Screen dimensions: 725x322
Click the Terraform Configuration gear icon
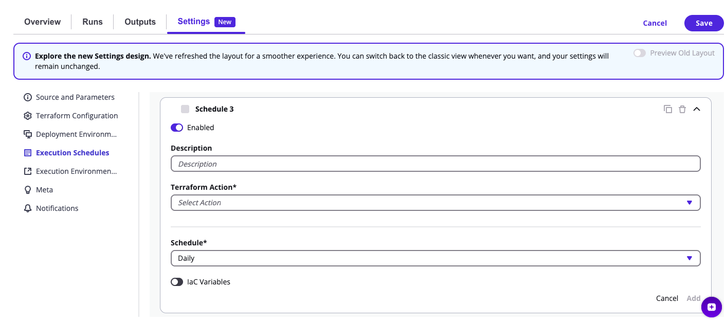point(28,116)
